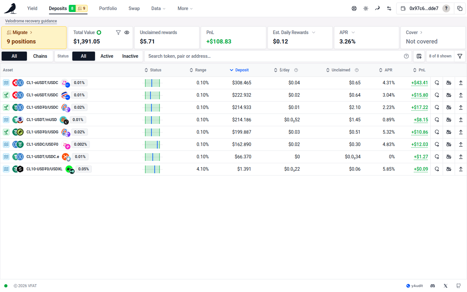Open the Swap tab
Viewport: 467px width, 292px height.
point(134,8)
